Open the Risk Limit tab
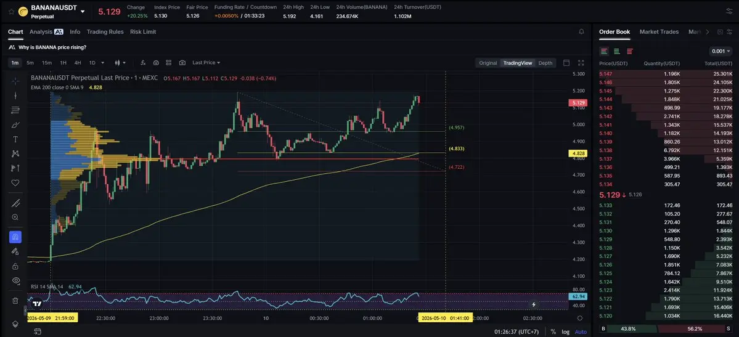 [143, 31]
